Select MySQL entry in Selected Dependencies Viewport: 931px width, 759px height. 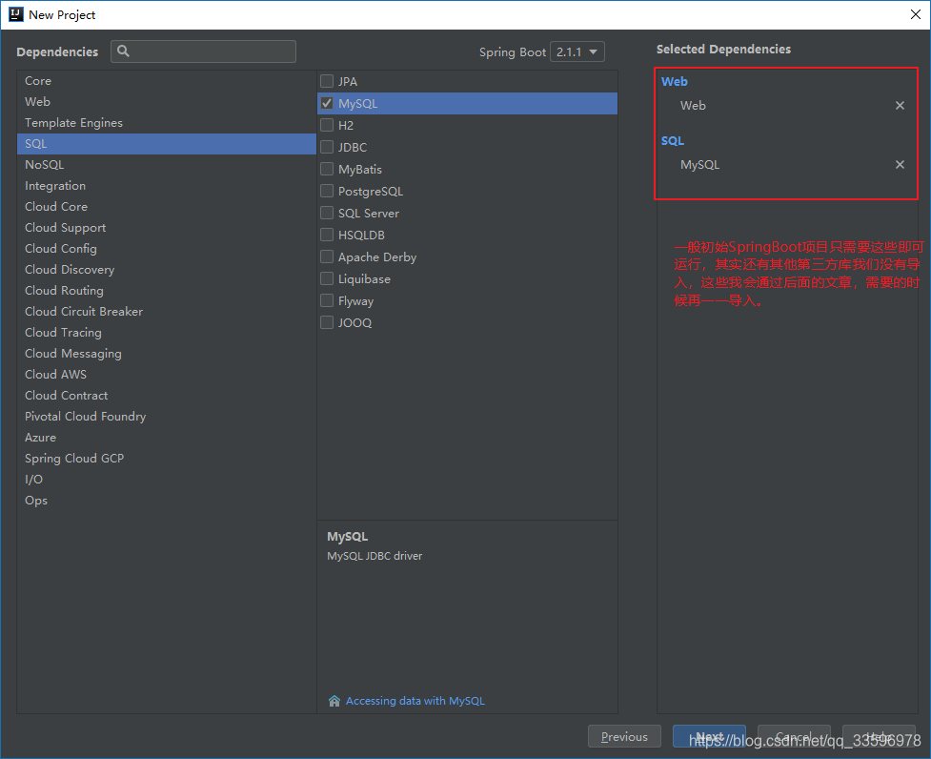tap(699, 165)
